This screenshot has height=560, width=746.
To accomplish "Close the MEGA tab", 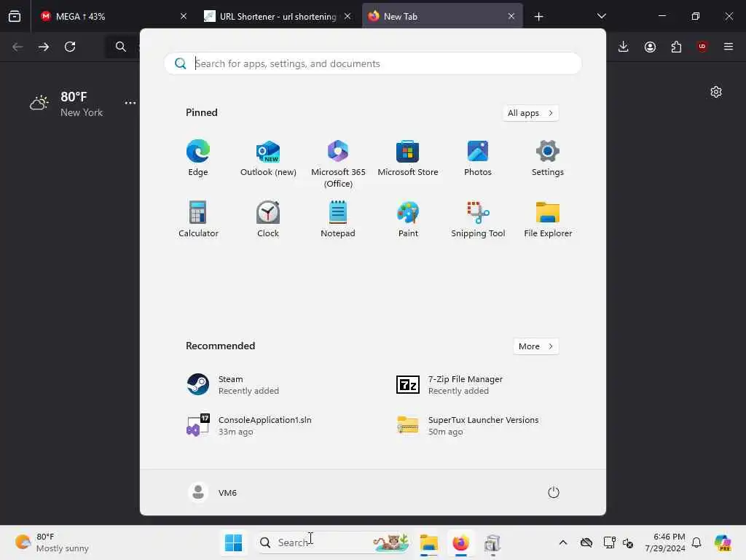I will [x=184, y=16].
